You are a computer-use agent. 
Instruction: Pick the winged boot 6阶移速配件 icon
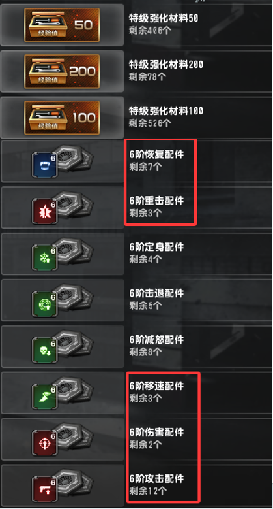click(45, 397)
